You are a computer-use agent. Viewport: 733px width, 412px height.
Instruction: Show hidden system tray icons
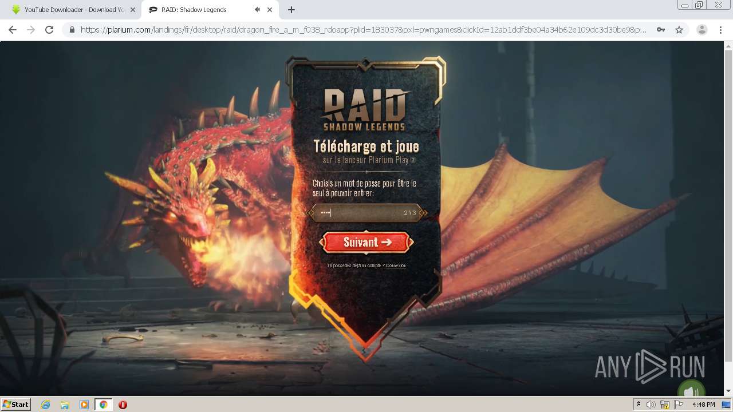639,405
